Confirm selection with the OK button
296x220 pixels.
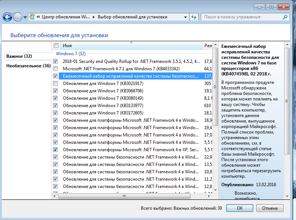(239, 208)
